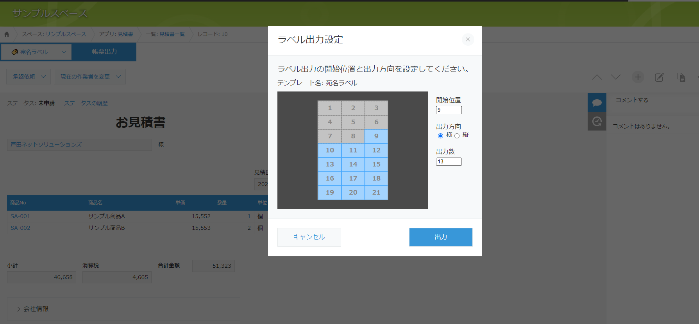Add a new record with plus icon
This screenshot has height=324, width=699.
pyautogui.click(x=638, y=77)
